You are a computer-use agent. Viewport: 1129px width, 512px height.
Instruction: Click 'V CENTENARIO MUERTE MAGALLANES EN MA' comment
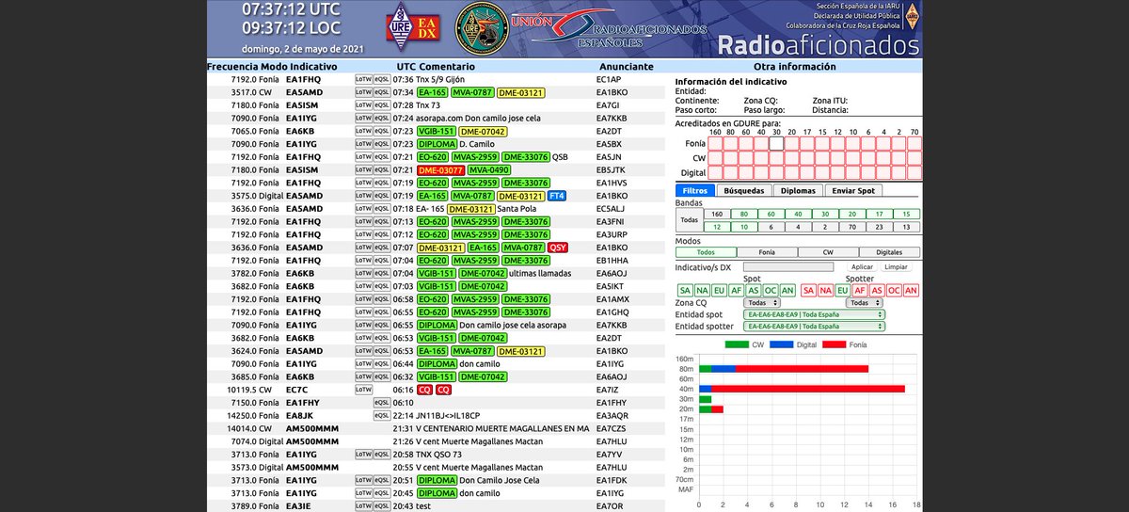pyautogui.click(x=502, y=428)
